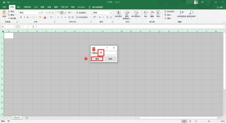Viewport: 226px width, 123px height.
Task: Apply the yellow fill color bucket
Action: click(x=40, y=17)
